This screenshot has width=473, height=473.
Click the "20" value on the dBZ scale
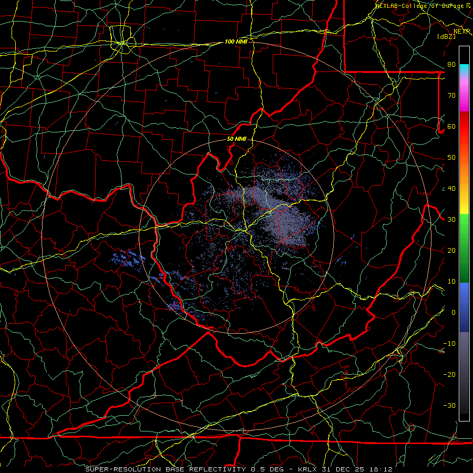click(x=451, y=251)
